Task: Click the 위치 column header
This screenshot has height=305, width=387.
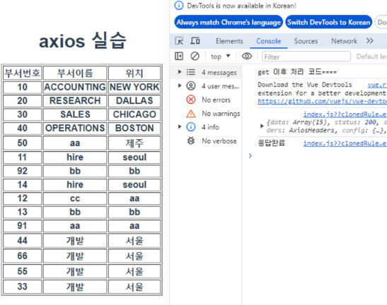Action: click(x=134, y=73)
